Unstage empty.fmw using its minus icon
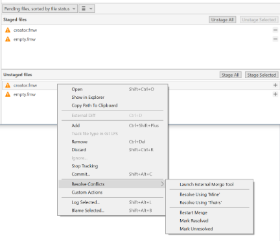The image size is (280, 241). [275, 39]
